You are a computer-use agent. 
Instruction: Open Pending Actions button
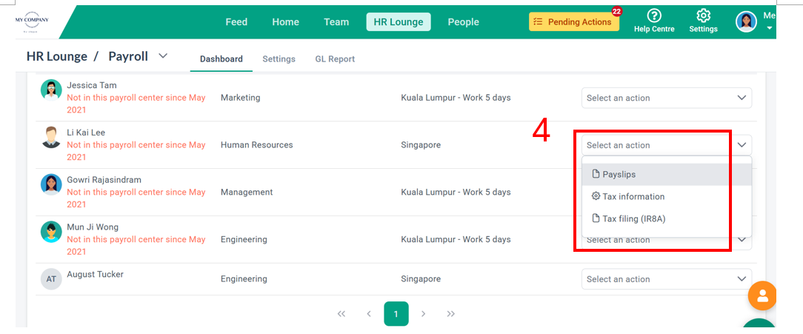click(573, 22)
